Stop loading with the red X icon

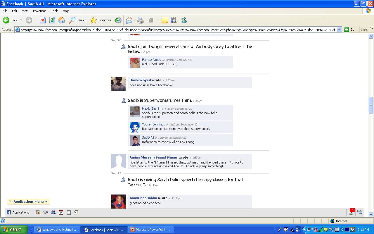(x=43, y=20)
